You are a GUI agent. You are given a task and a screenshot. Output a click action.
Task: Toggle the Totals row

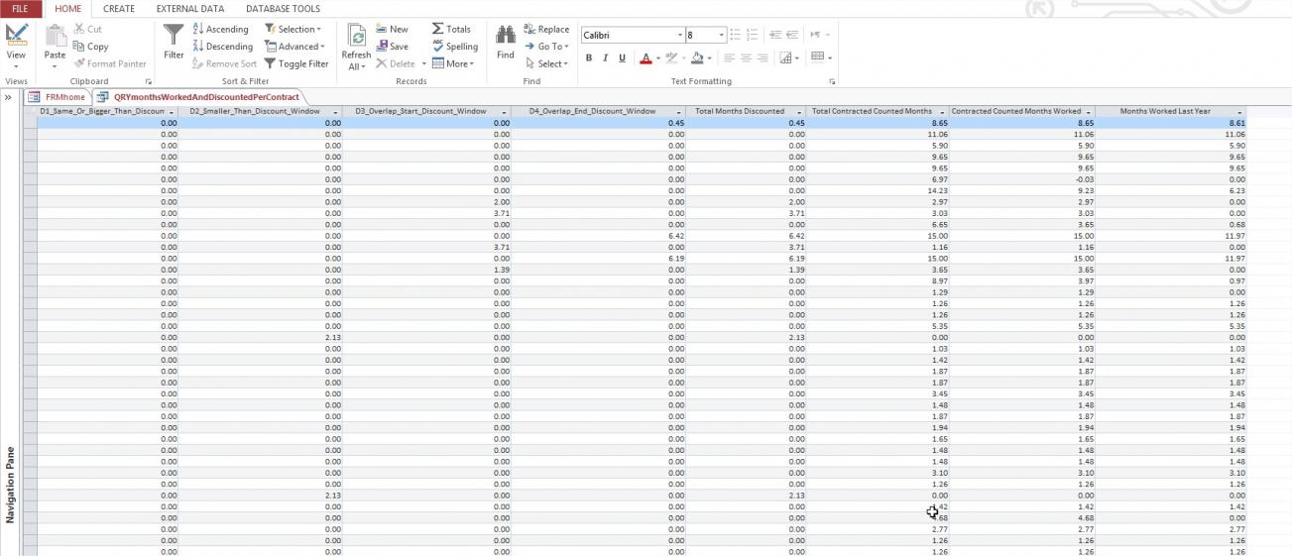coord(451,30)
